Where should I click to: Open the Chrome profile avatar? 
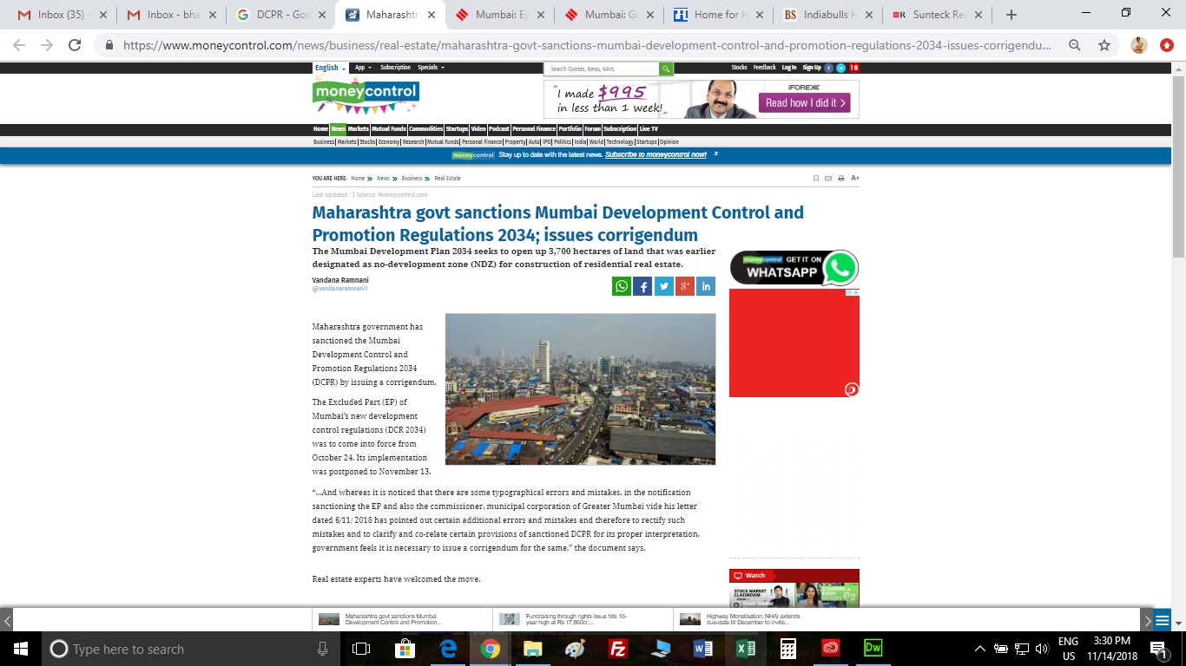(x=1139, y=45)
